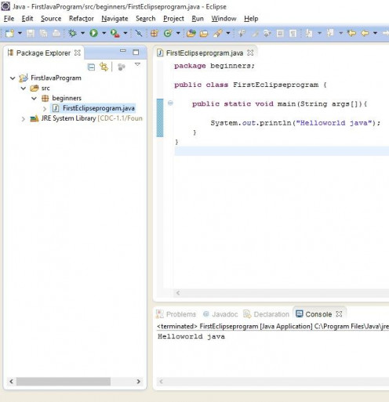Click Package Explorer horizontal scrollbar thumb
The height and width of the screenshot is (402, 389).
tap(64, 382)
